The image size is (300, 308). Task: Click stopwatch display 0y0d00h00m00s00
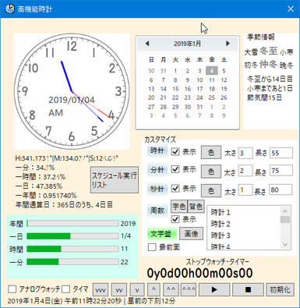point(199,273)
